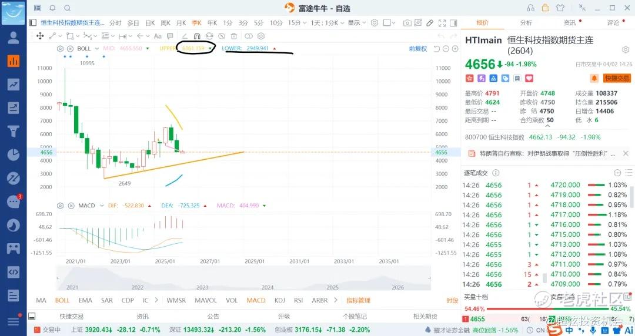Screen dimensions: 635x336
Task: Switch to the 分析 tab
Action: click(x=526, y=23)
